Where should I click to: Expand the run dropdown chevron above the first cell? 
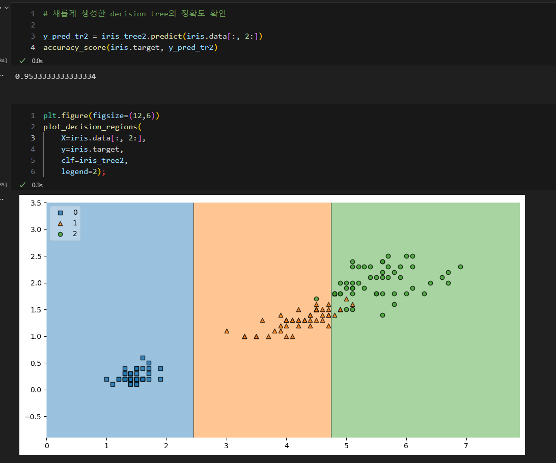pyautogui.click(x=7, y=7)
